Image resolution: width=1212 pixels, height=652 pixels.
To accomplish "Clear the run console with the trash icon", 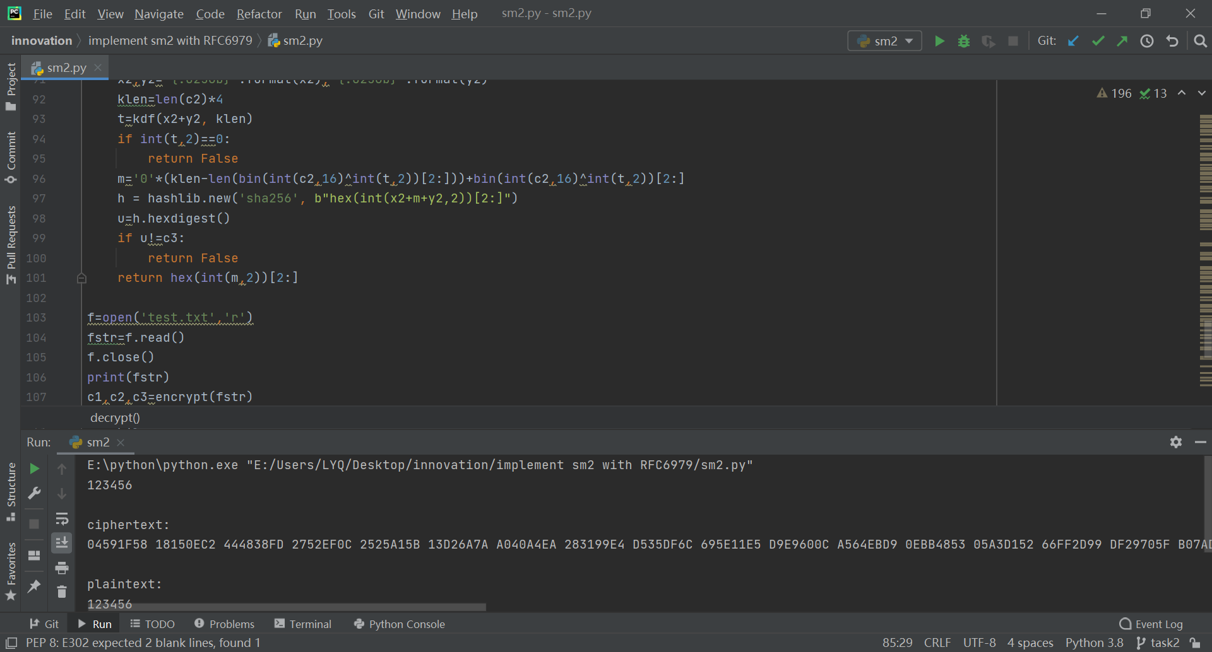I will [x=61, y=591].
